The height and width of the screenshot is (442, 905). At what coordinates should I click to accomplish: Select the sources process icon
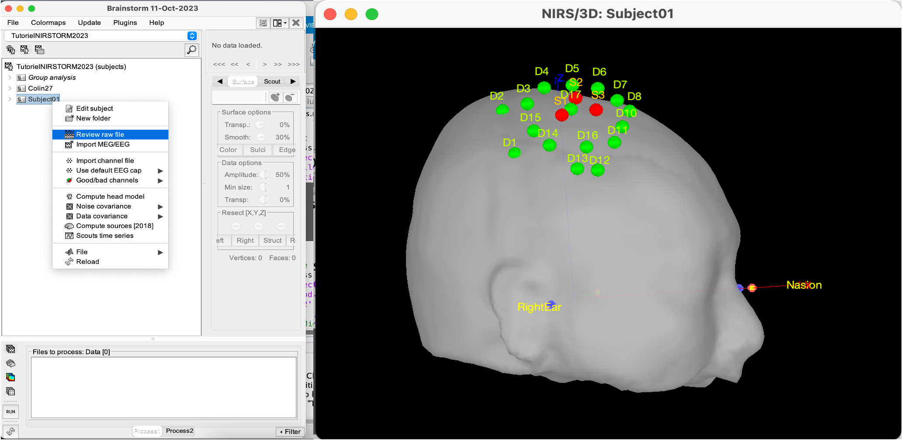click(x=11, y=363)
